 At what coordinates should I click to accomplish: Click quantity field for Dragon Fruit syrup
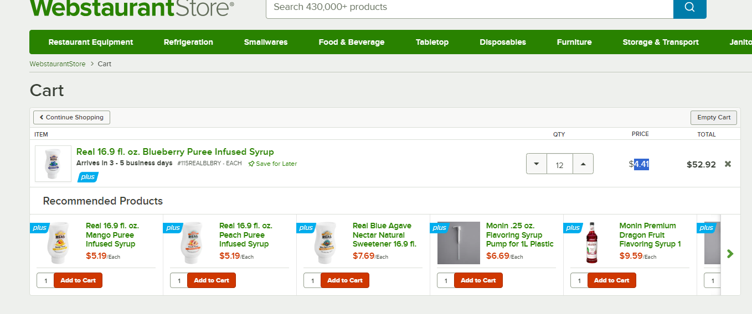click(x=579, y=280)
